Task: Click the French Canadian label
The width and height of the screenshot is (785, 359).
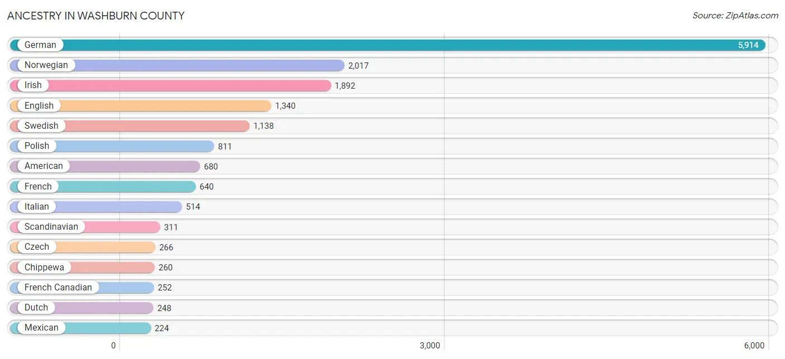Action: click(58, 287)
